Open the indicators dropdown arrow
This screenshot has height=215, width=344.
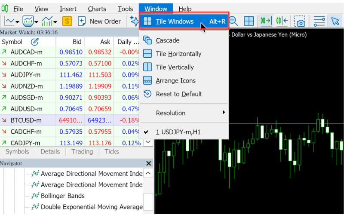click(x=55, y=22)
